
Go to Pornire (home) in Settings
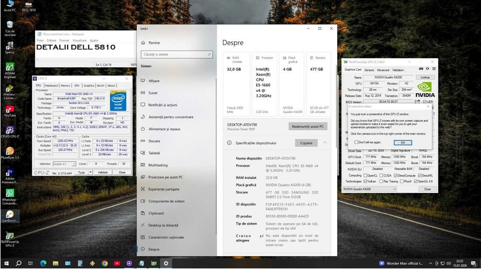(177, 43)
